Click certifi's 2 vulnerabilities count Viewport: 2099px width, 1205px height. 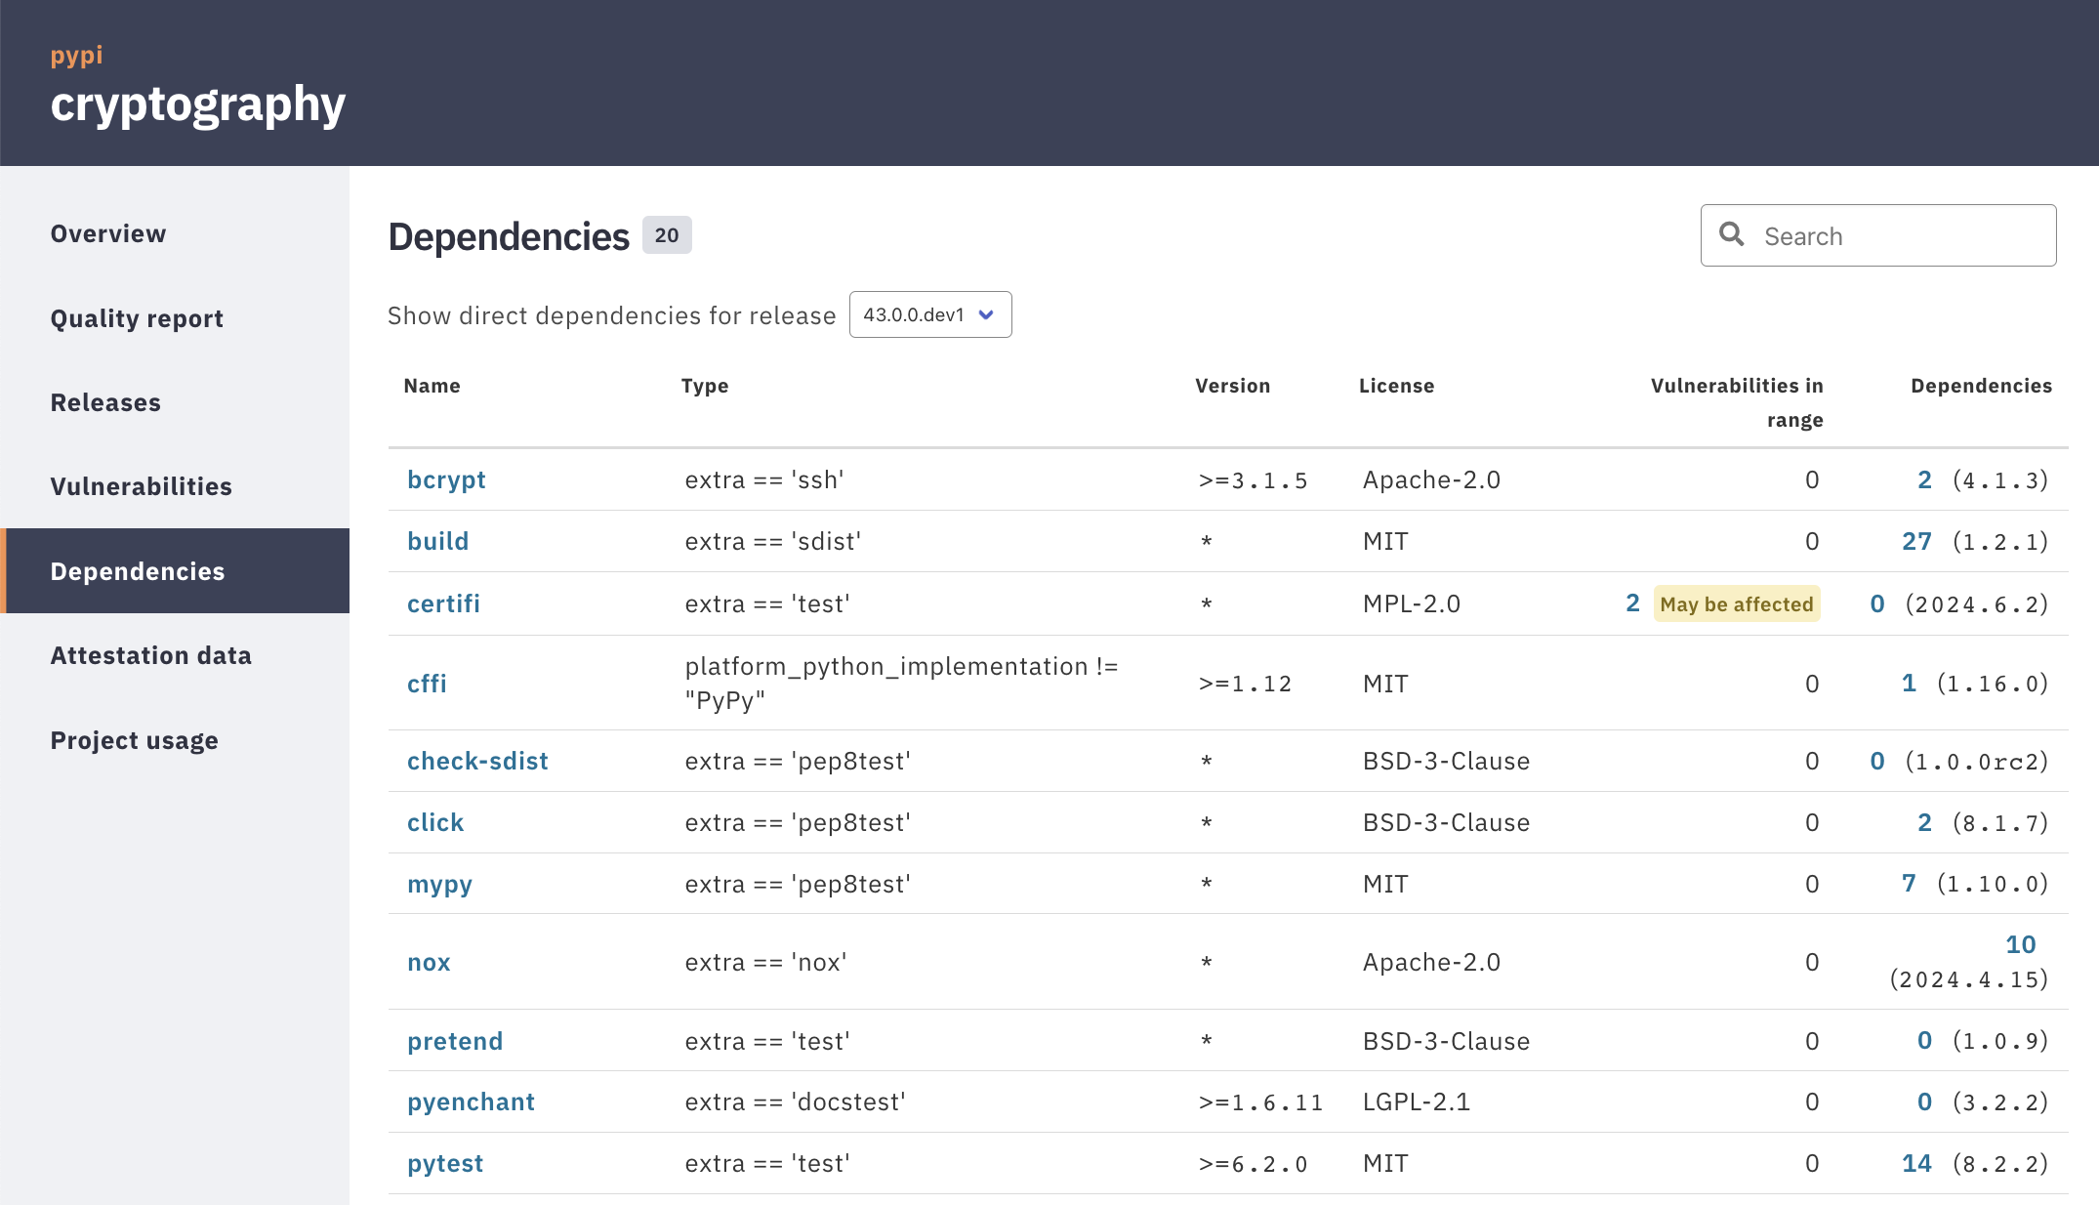tap(1632, 603)
